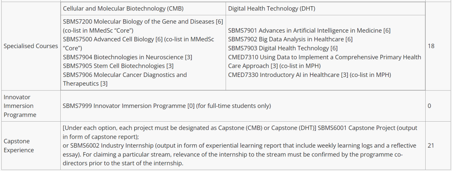Click SBMS7999 Innovator Immersion Programme entry
The image size is (452, 171).
(167, 106)
